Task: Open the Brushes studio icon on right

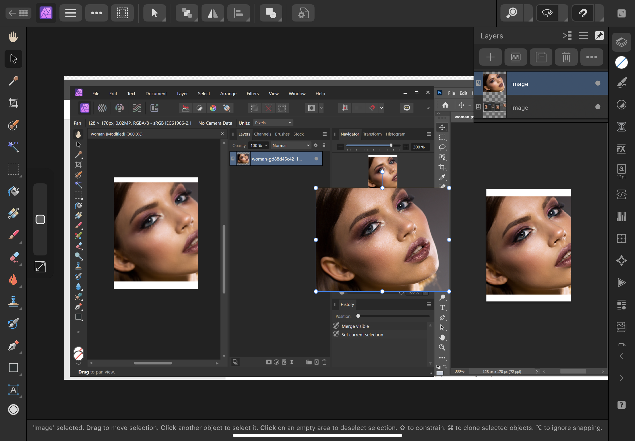Action: pyautogui.click(x=622, y=83)
